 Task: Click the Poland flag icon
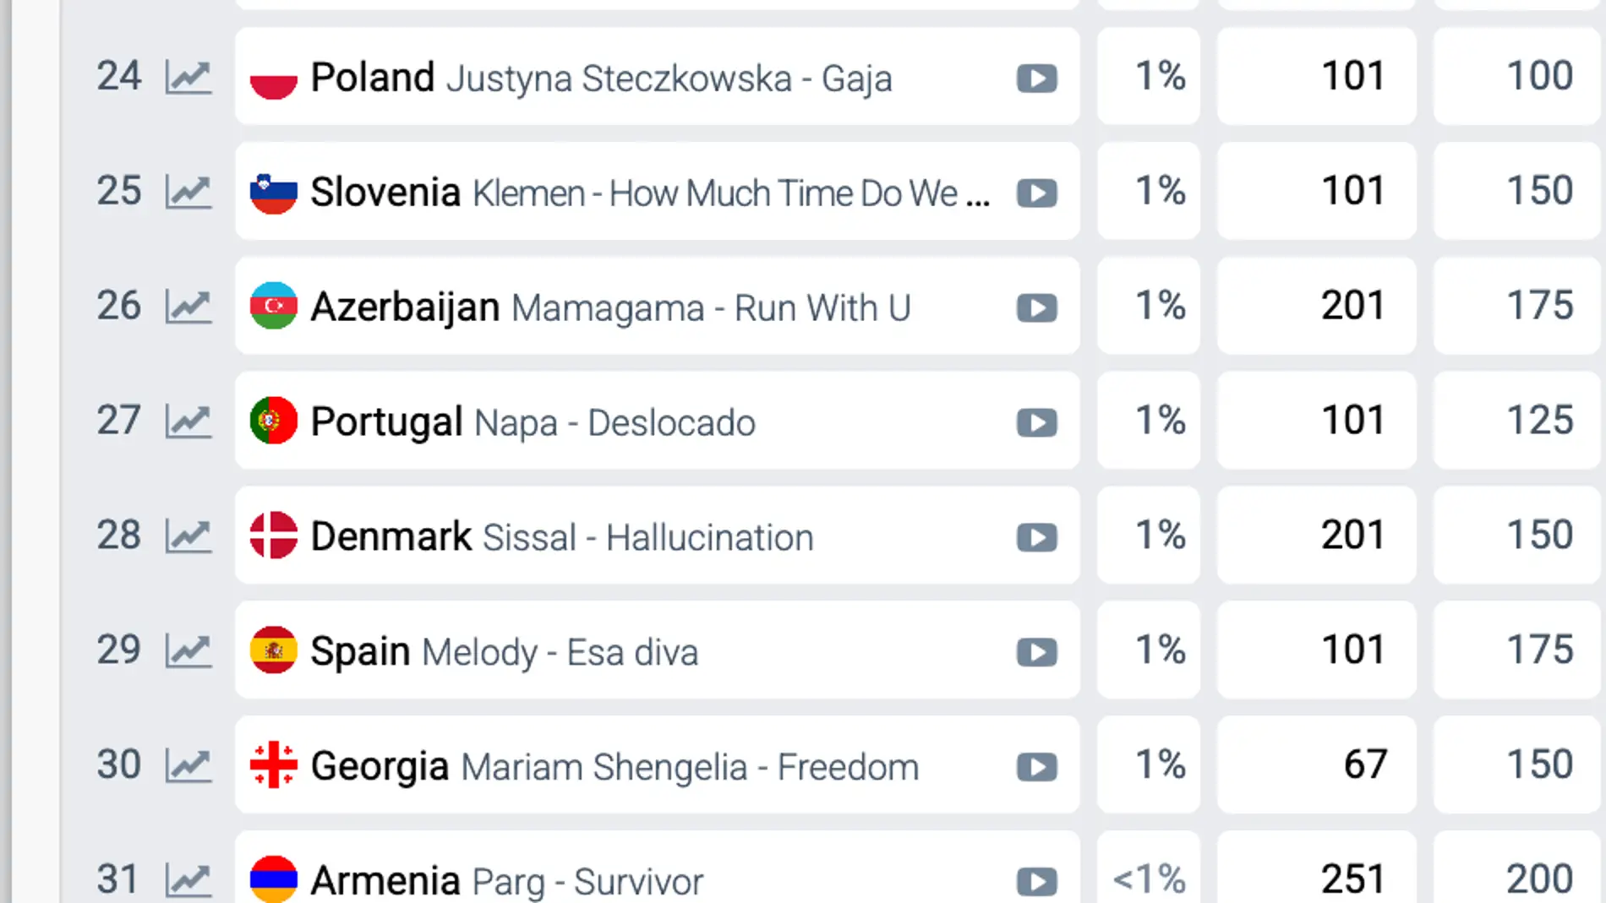274,78
